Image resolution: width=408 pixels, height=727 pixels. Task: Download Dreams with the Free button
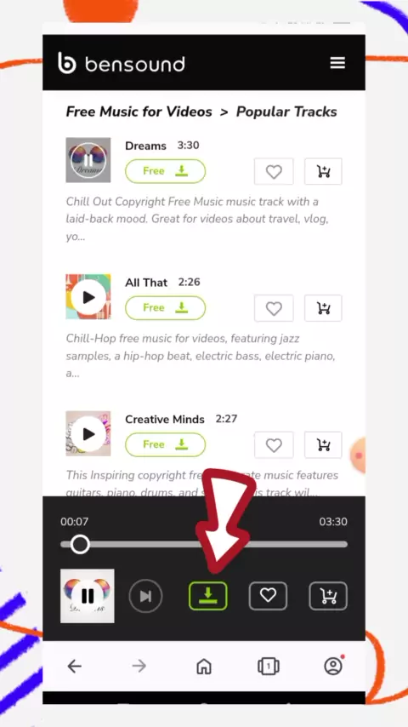[x=166, y=171]
